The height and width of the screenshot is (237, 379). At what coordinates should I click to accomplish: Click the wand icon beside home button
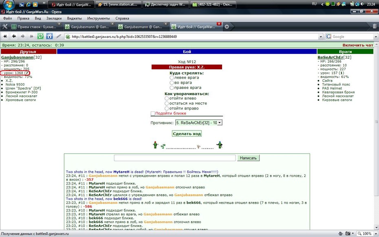[x=59, y=37]
